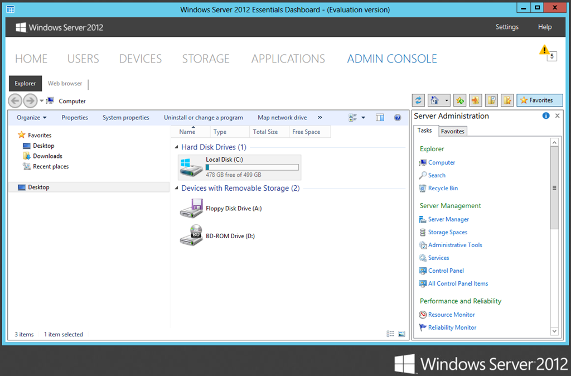Click the add-favorite star with plus icon
Image resolution: width=571 pixels, height=376 pixels.
pos(460,100)
